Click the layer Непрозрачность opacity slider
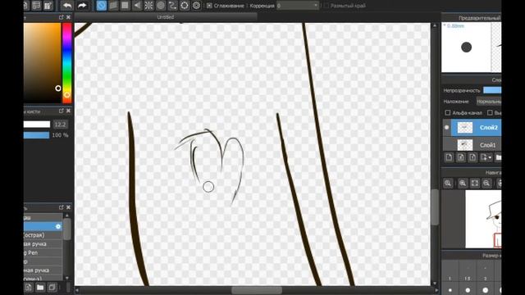This screenshot has width=525, height=295. (x=492, y=90)
